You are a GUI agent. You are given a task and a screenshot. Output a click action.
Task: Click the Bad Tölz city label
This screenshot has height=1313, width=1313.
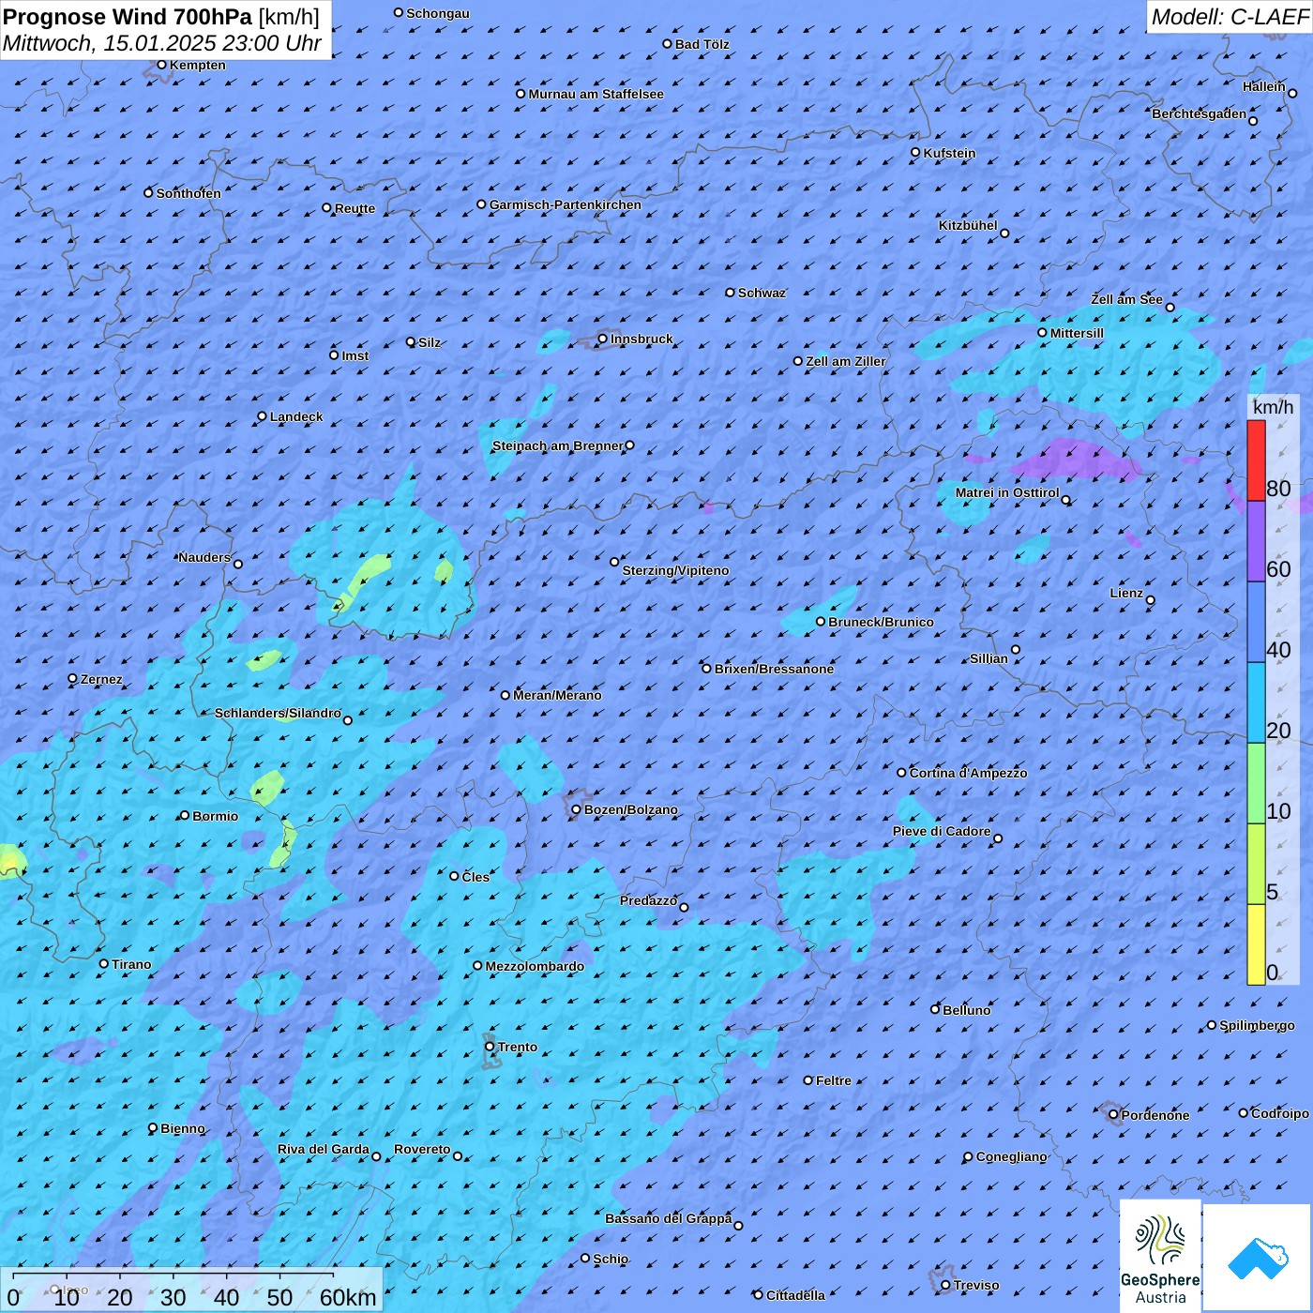click(702, 44)
